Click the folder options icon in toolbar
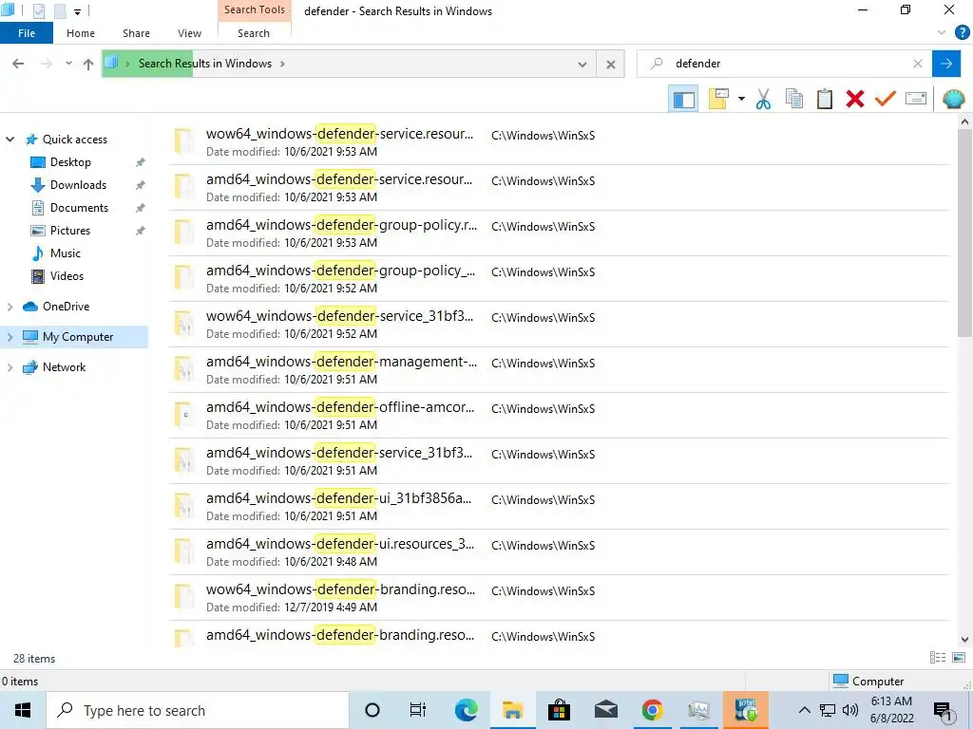 (x=718, y=99)
